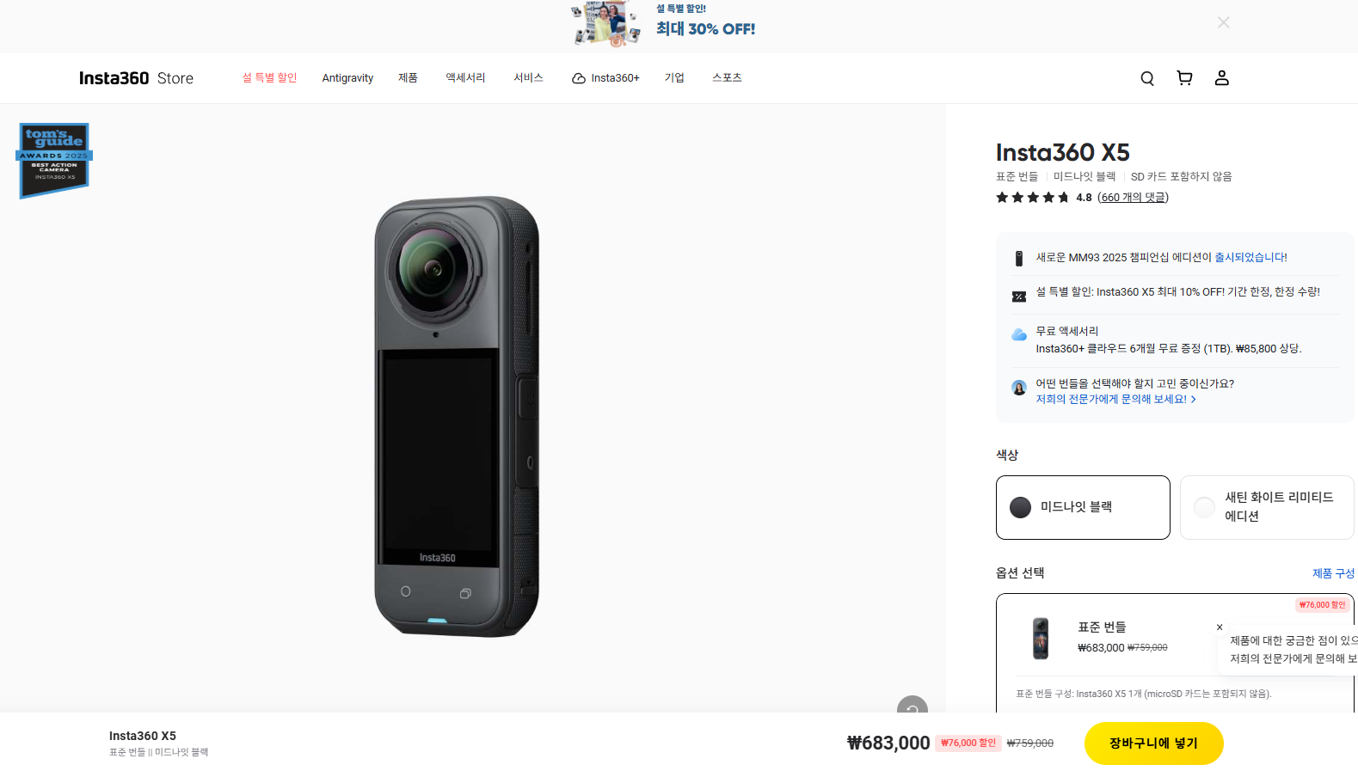This screenshot has width=1358, height=771.
Task: Click the Tom's Guide Awards badge
Action: (x=54, y=160)
